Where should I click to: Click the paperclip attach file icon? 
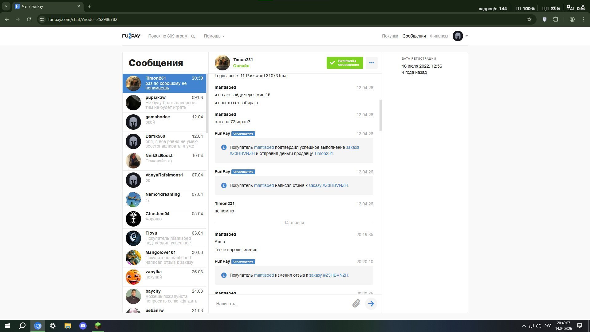[x=356, y=304]
